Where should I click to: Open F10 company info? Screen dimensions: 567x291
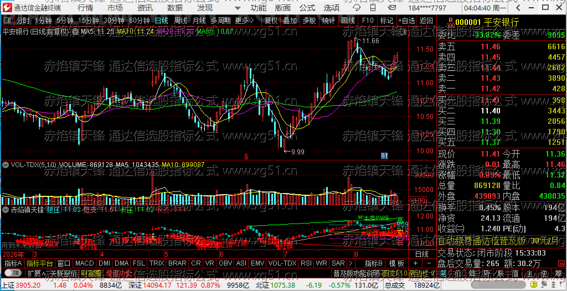[368, 21]
